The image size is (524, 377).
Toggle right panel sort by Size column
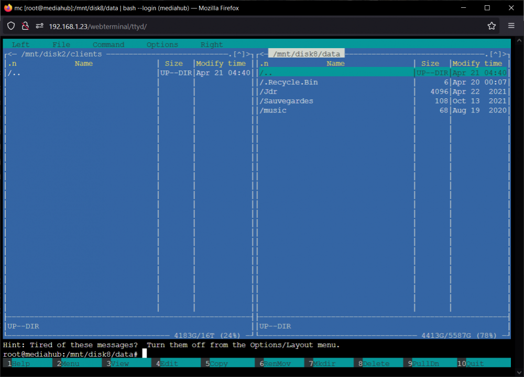click(x=430, y=63)
